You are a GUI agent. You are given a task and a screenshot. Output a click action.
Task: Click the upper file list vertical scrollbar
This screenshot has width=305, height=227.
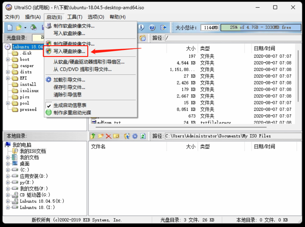(x=298, y=76)
